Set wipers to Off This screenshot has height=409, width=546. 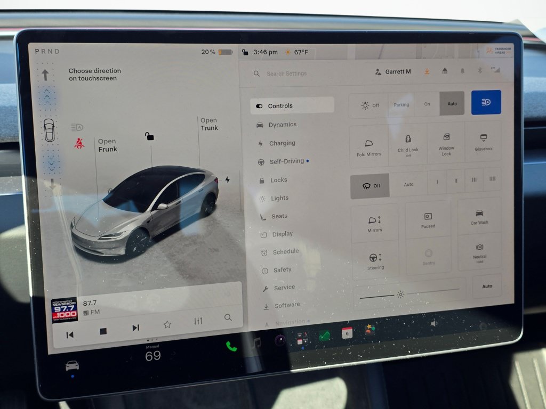pyautogui.click(x=370, y=186)
